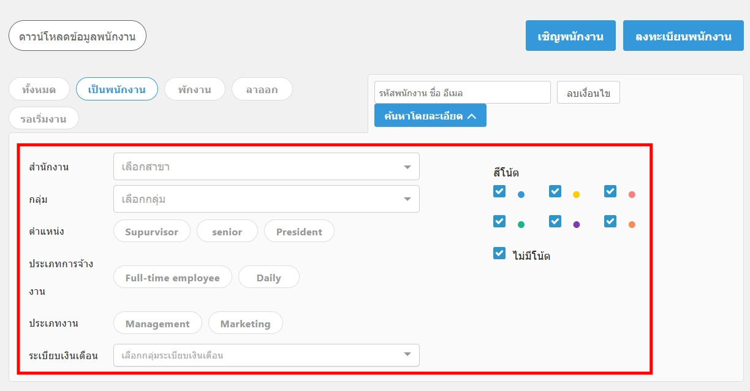Uncheck the purple note color checkbox
Viewport: 750px width, 391px height.
tap(555, 221)
